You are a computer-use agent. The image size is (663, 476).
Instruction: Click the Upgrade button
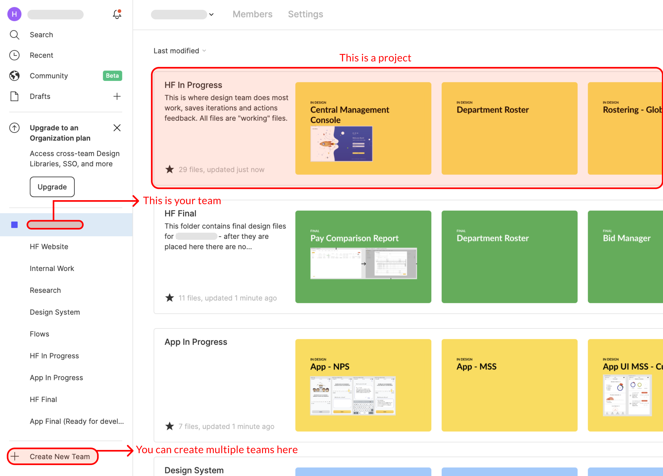[x=51, y=187]
